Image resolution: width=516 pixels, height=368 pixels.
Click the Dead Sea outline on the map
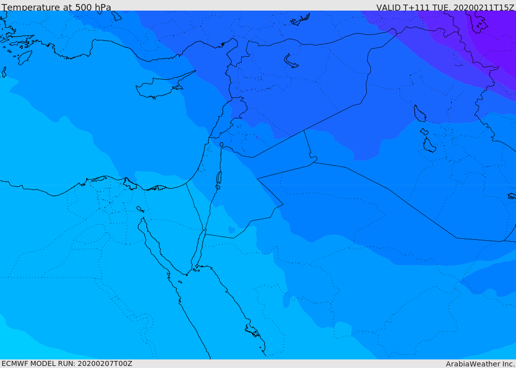(219, 180)
